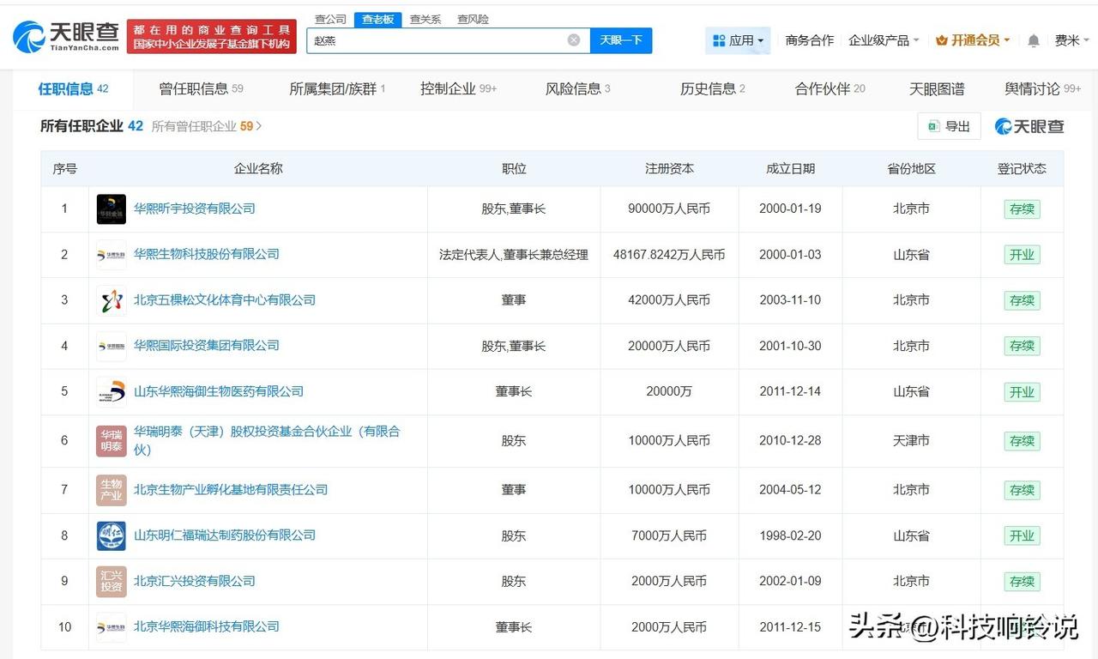Click the 天眼查 logo in header
1098x659 pixels.
pos(66,36)
